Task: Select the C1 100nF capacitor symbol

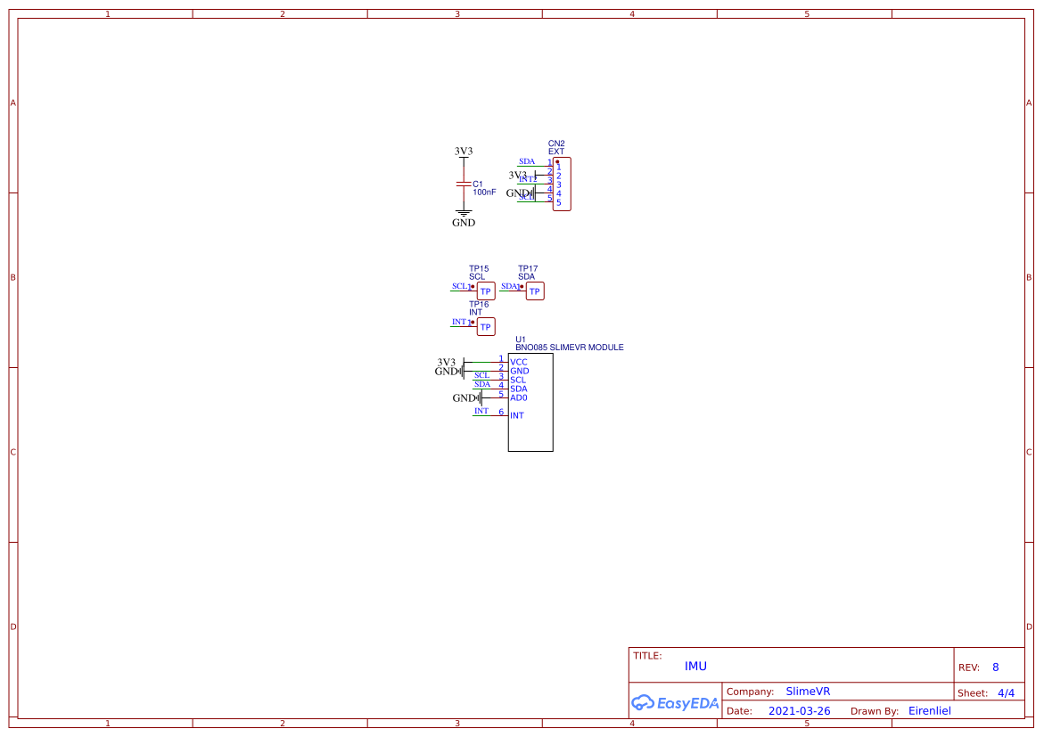Action: (x=463, y=184)
